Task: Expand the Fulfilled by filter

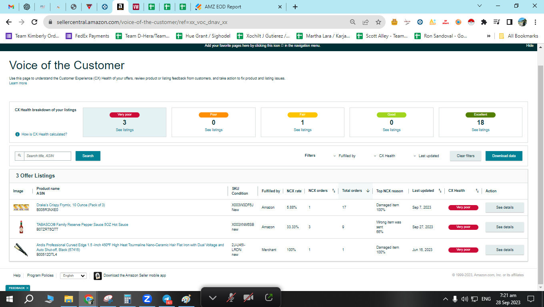Action: (x=345, y=156)
